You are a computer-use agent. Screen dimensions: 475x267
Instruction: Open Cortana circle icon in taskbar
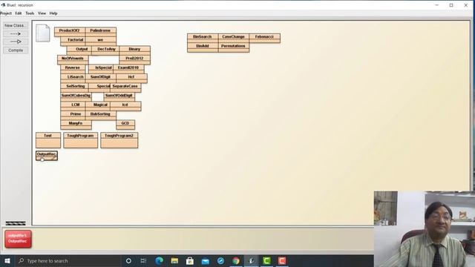pyautogui.click(x=128, y=260)
